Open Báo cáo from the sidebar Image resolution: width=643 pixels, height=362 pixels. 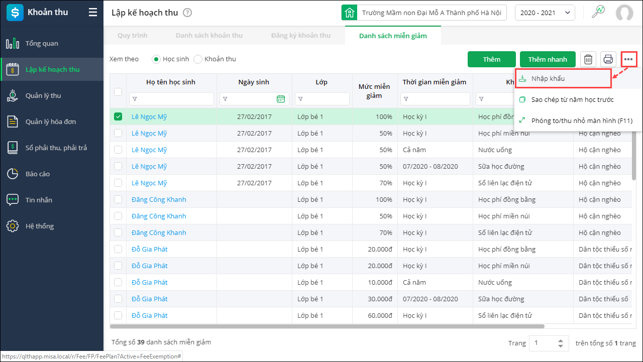pos(38,174)
